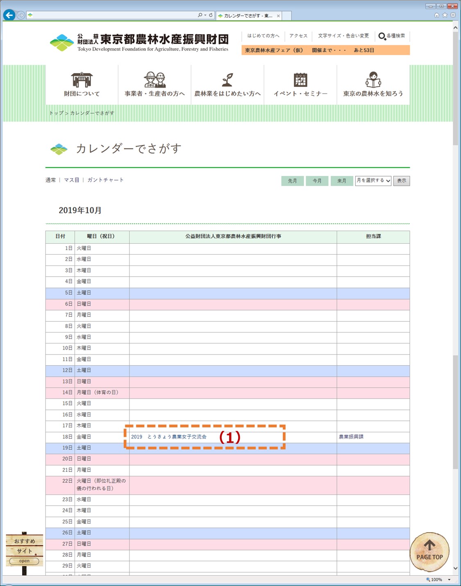Open a new blank browser tab
The height and width of the screenshot is (586, 461).
pos(287,16)
